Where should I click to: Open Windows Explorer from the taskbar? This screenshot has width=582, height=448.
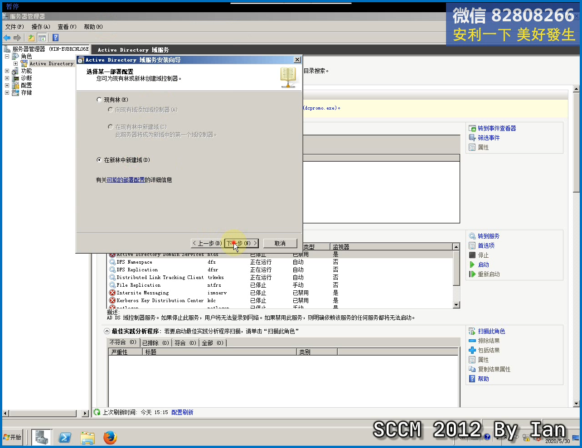[87, 437]
